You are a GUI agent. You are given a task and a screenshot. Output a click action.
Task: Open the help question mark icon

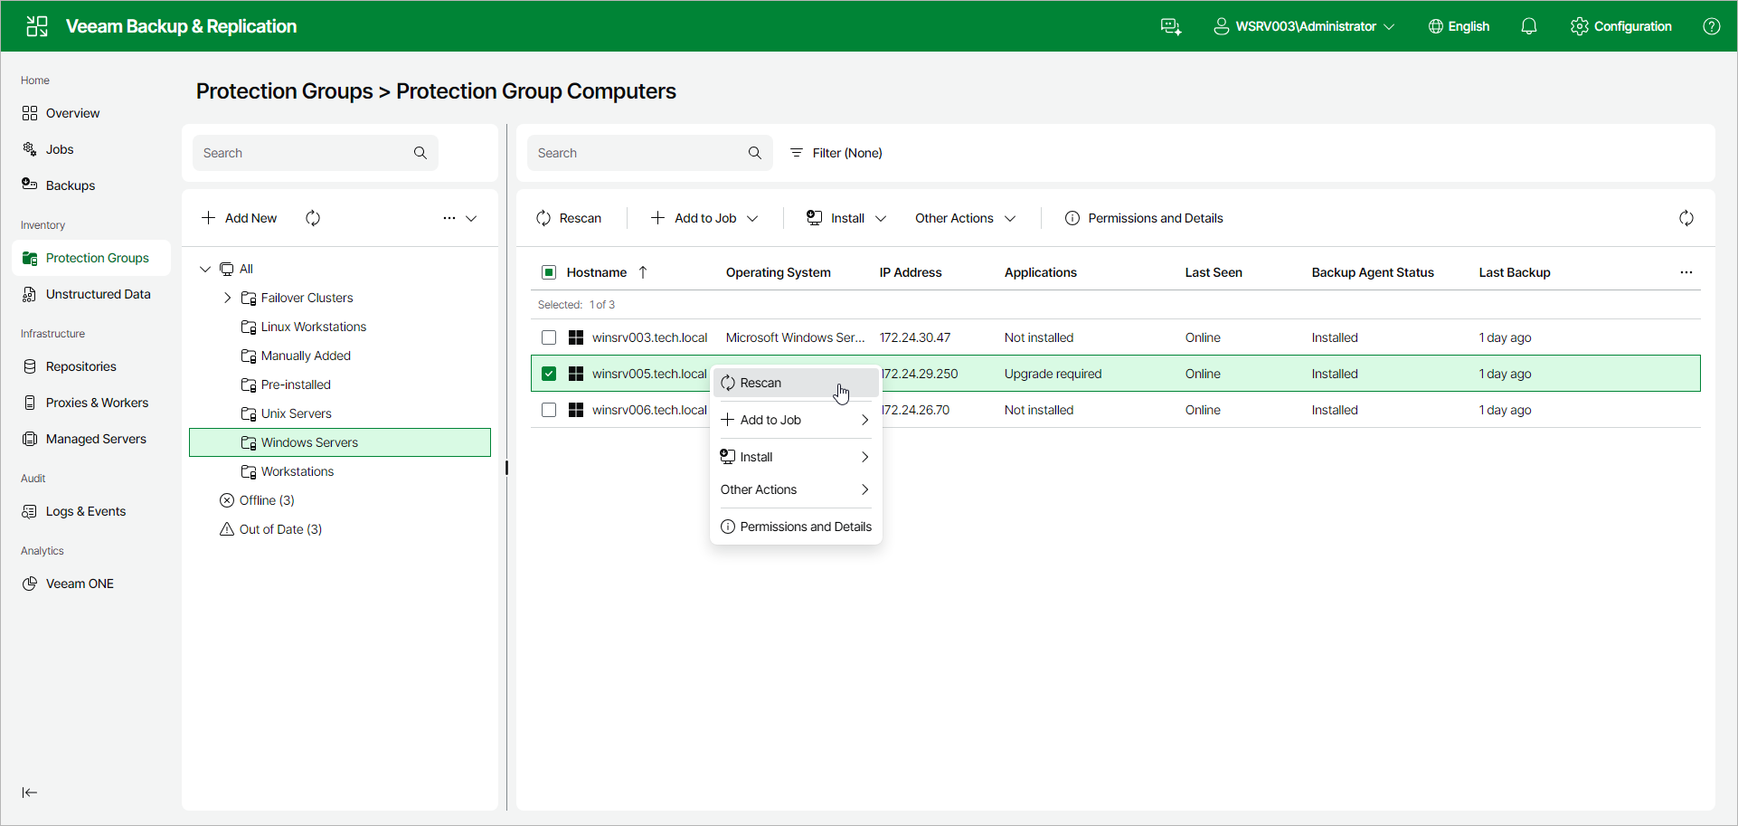(x=1712, y=26)
